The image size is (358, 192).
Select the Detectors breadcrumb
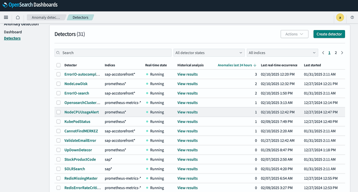pyautogui.click(x=80, y=17)
